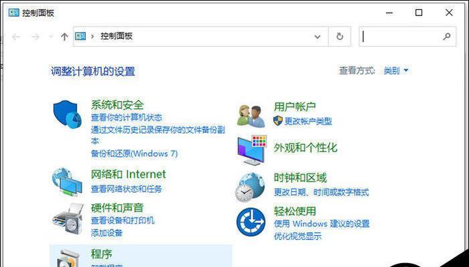The image size is (469, 267).
Task: Open the Programs category icon
Action: (x=68, y=258)
